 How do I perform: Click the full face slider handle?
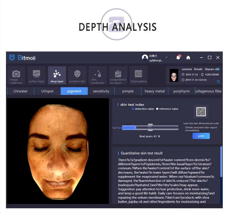pos(150,127)
